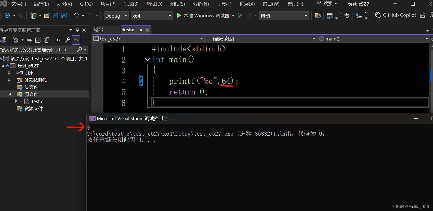Open the 工具(T) menu

click(x=224, y=4)
